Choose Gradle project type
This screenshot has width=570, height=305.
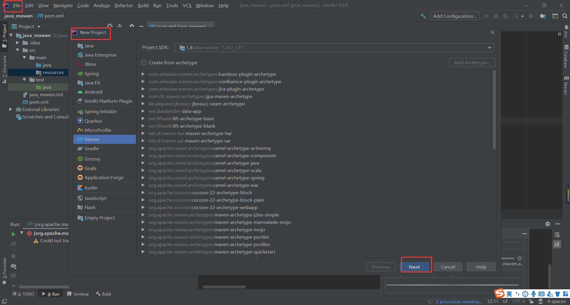coord(104,148)
